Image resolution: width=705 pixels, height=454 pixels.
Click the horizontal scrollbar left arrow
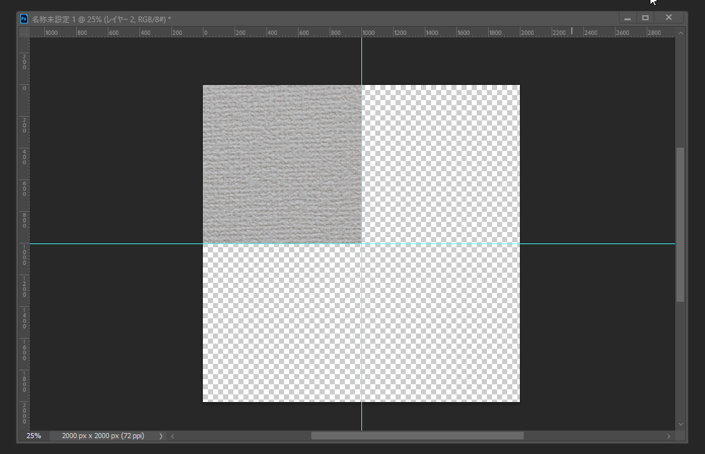172,436
